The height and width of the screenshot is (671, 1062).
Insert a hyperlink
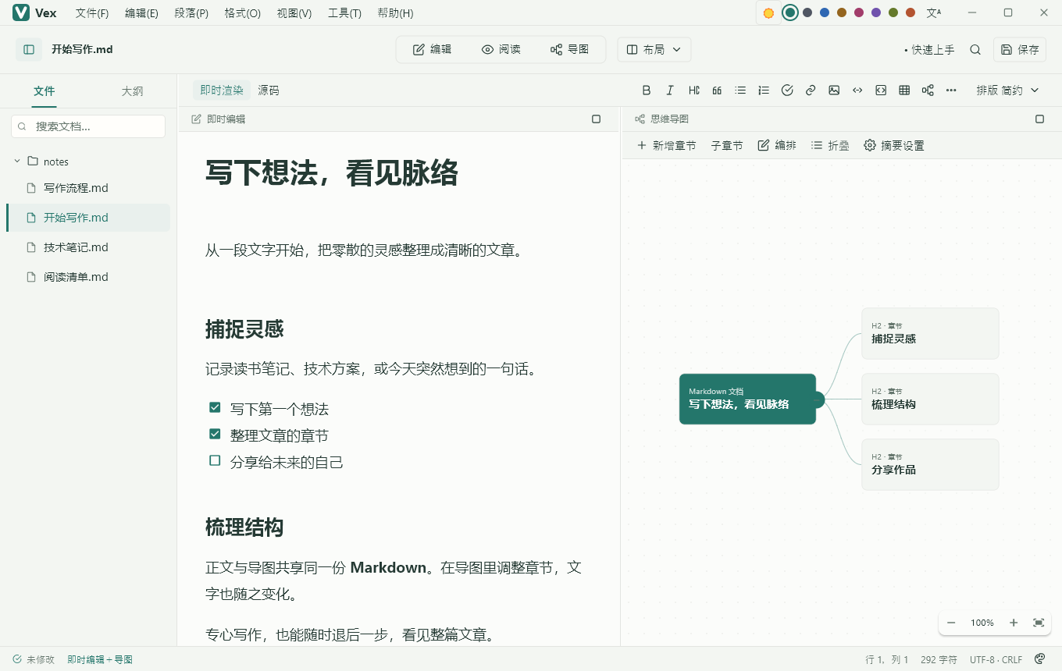[x=811, y=90]
